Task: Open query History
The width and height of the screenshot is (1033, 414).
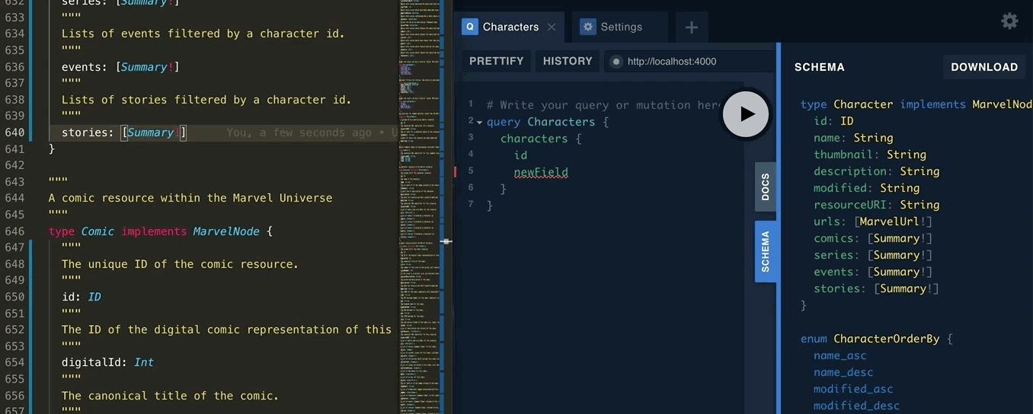Action: (x=568, y=61)
